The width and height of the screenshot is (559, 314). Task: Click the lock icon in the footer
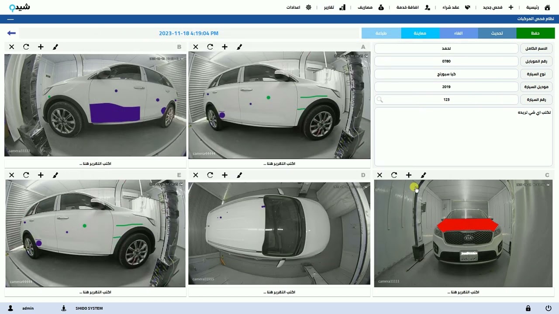528,308
